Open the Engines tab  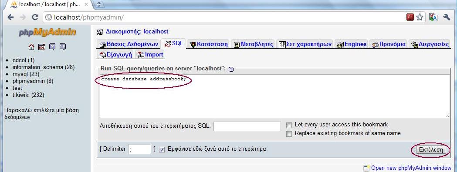(x=352, y=44)
